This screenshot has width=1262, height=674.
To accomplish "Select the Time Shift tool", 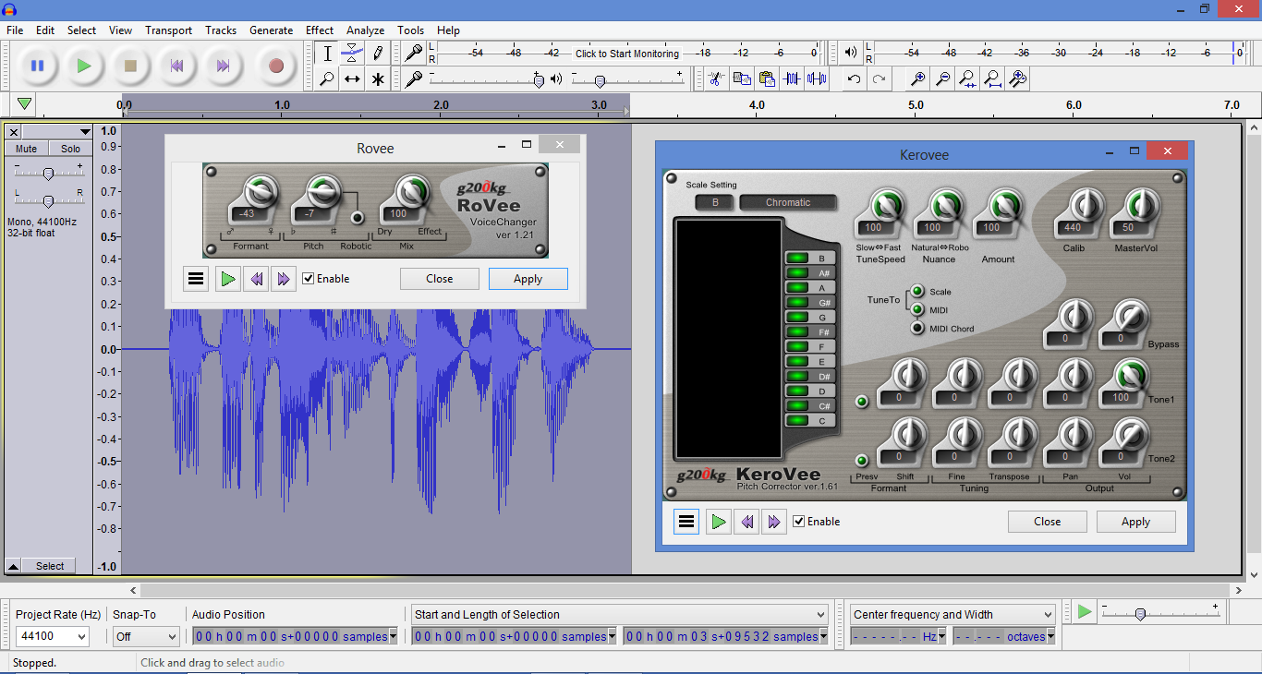I will click(352, 79).
